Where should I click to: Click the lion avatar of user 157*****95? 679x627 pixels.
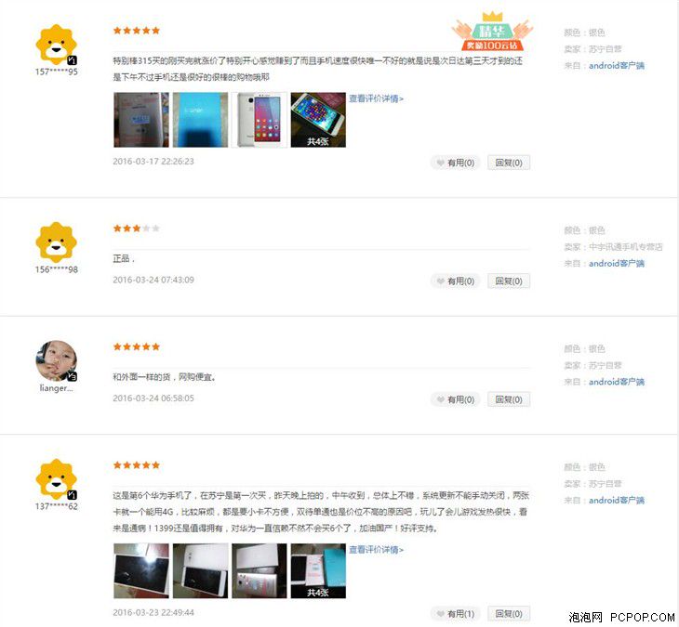click(x=57, y=45)
